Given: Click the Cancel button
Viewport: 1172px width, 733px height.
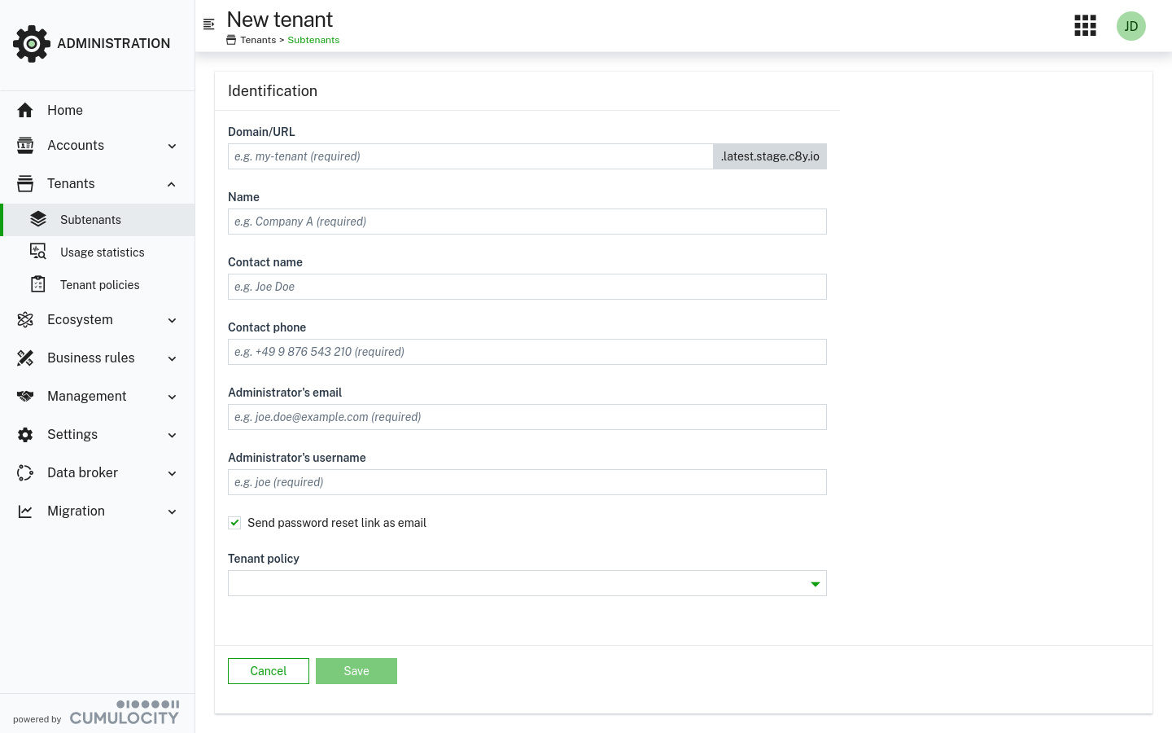Looking at the screenshot, I should (269, 671).
